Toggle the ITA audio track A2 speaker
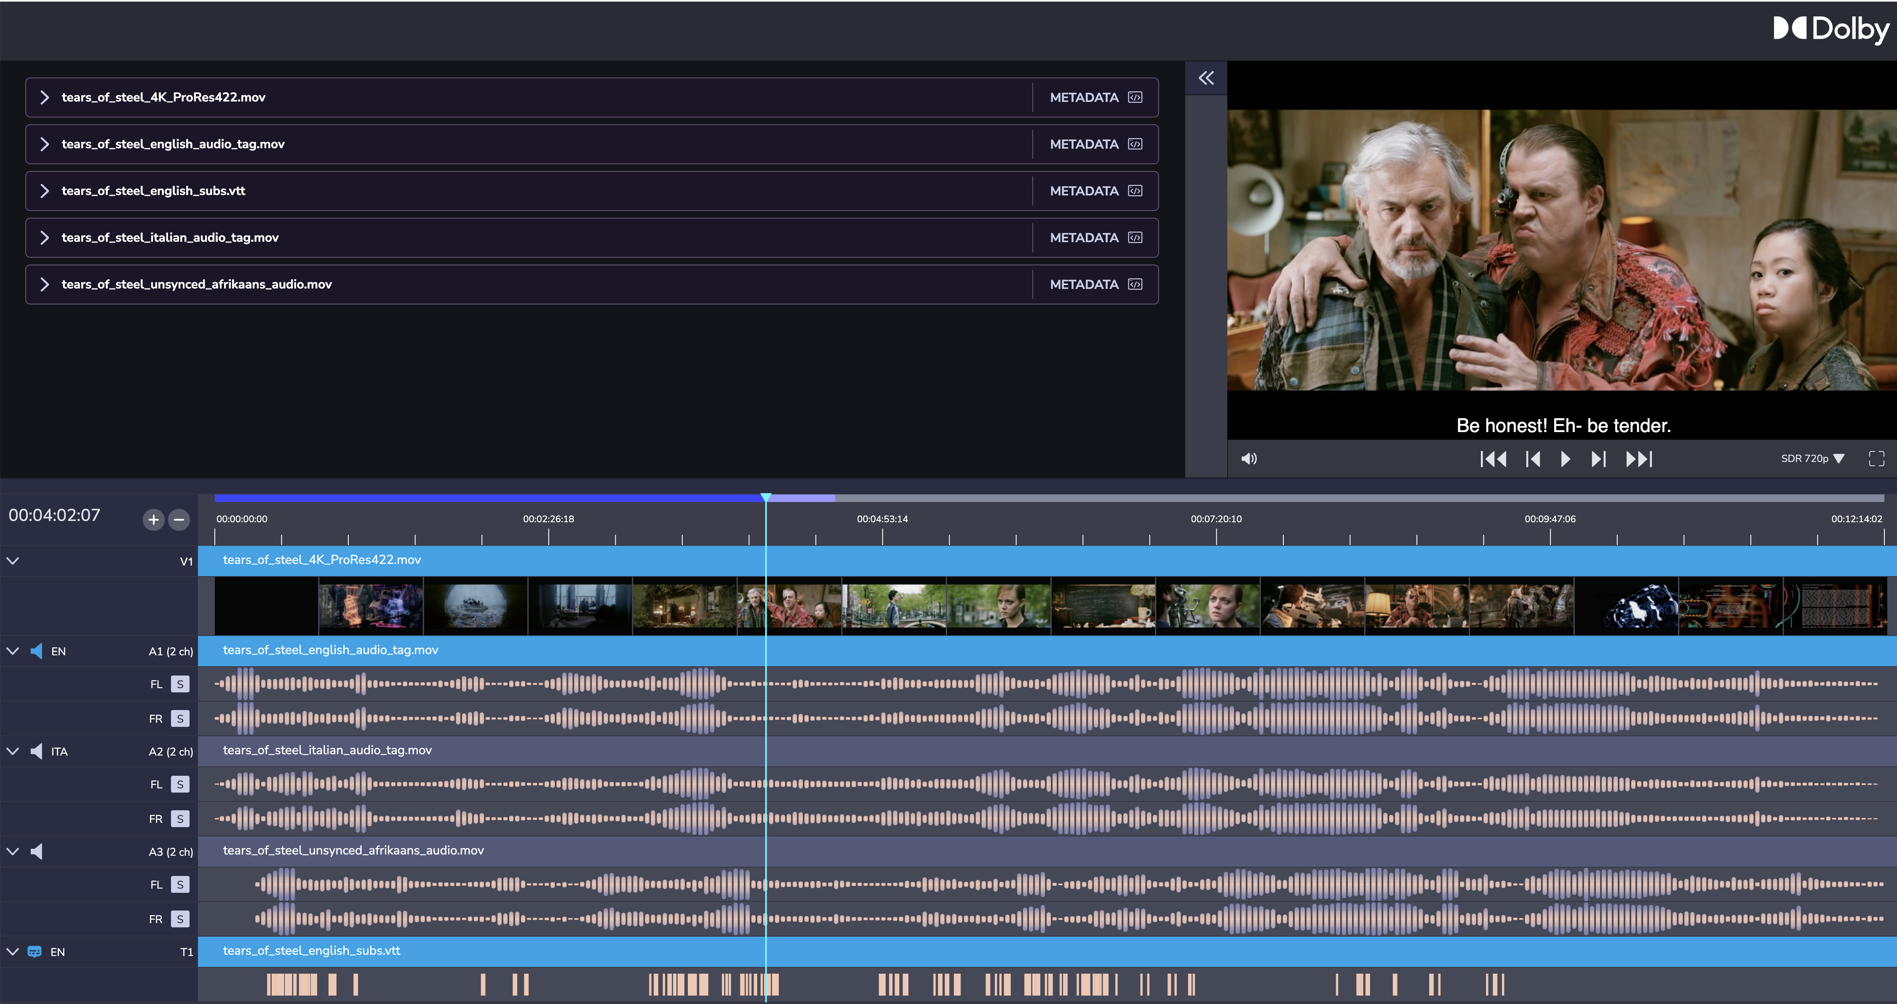This screenshot has width=1897, height=1004. [36, 751]
